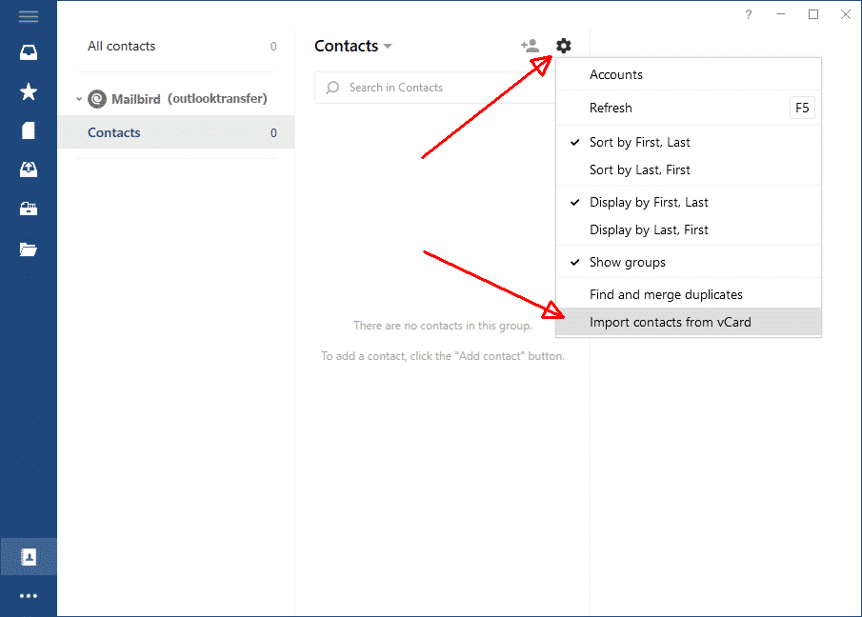This screenshot has height=617, width=862.
Task: Click the settings gear icon
Action: [564, 46]
